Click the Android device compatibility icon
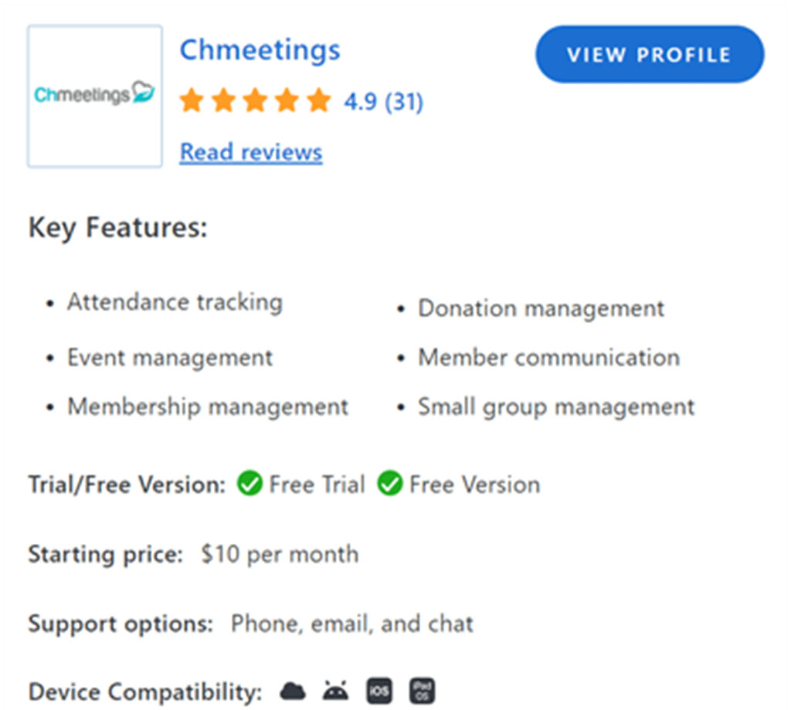Image resolution: width=791 pixels, height=710 pixels. [335, 691]
